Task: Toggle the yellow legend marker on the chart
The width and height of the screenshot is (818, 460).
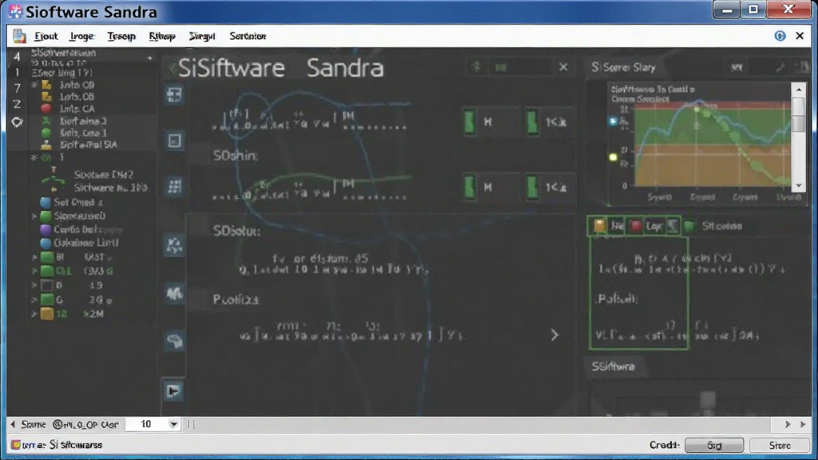Action: point(613,157)
